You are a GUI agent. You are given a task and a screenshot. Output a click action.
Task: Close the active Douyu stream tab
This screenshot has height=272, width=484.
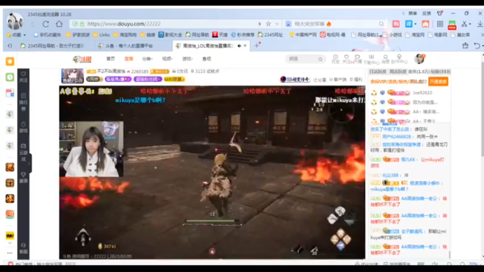[245, 46]
